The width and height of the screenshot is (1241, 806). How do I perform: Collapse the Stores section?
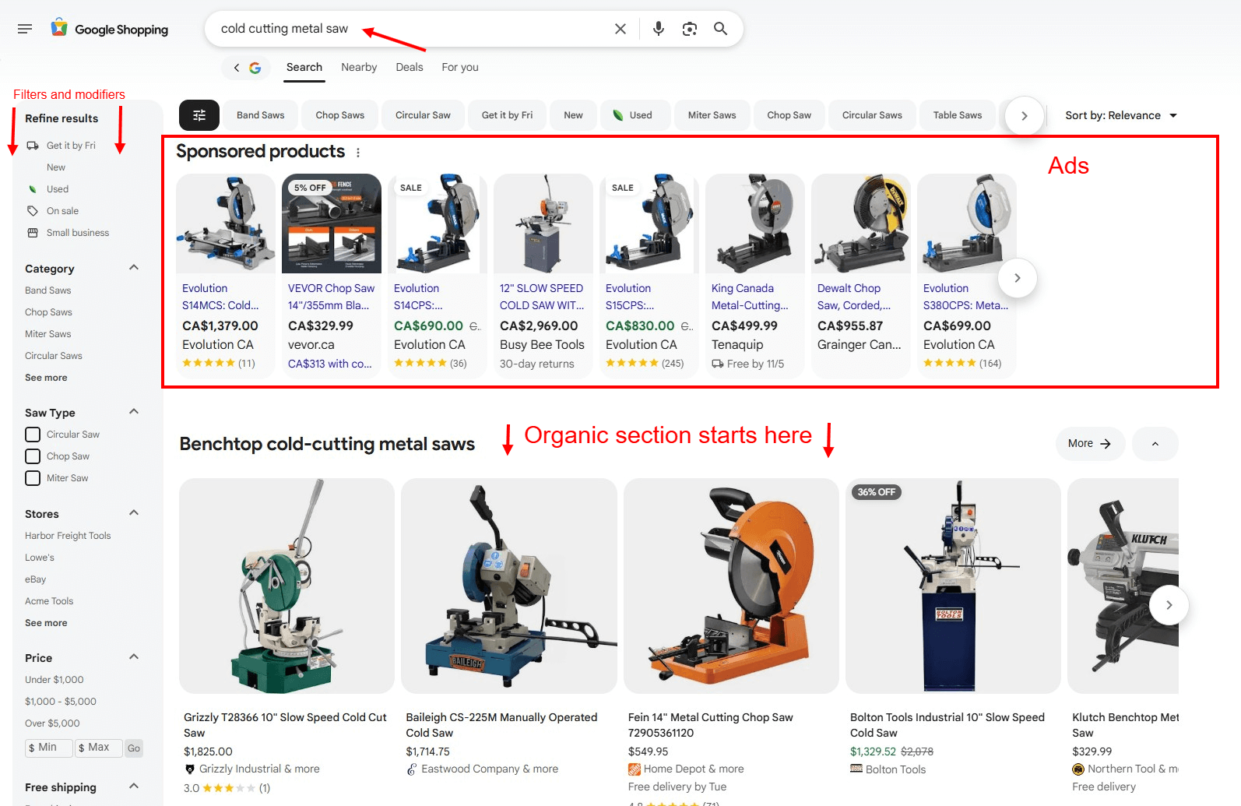coord(134,513)
